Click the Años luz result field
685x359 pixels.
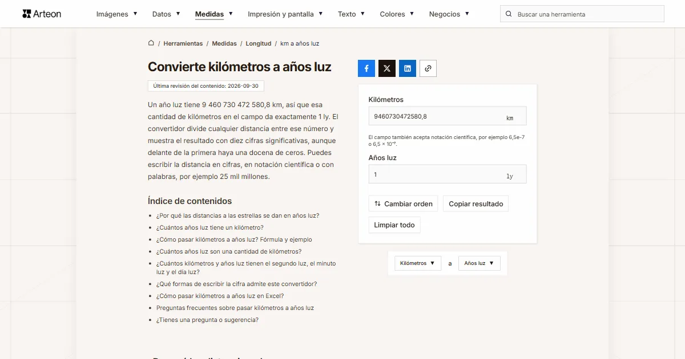[448, 174]
